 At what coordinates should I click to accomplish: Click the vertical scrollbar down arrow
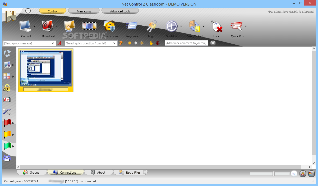click(x=314, y=163)
